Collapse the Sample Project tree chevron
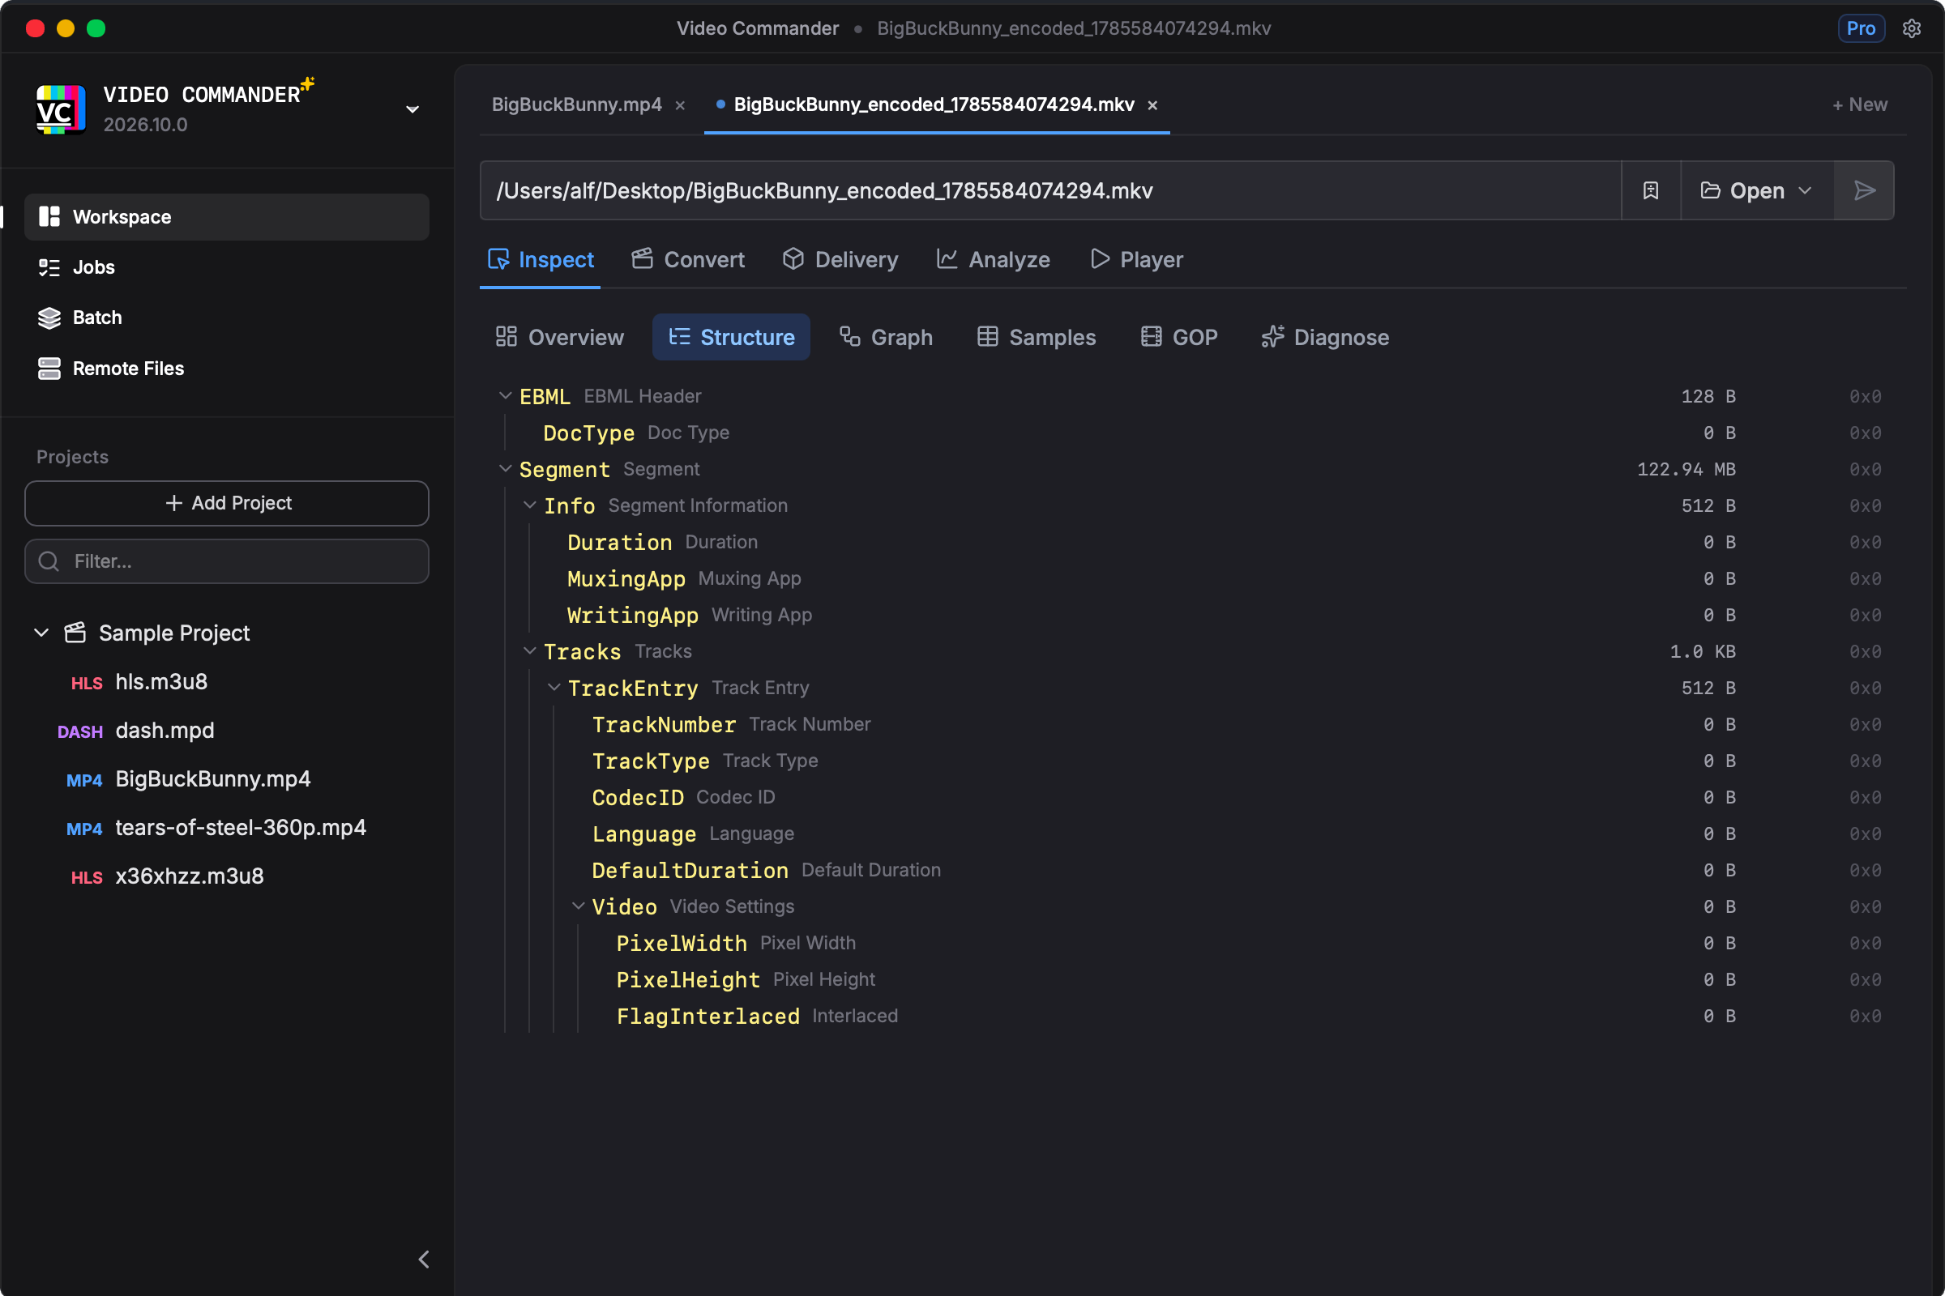 point(41,633)
